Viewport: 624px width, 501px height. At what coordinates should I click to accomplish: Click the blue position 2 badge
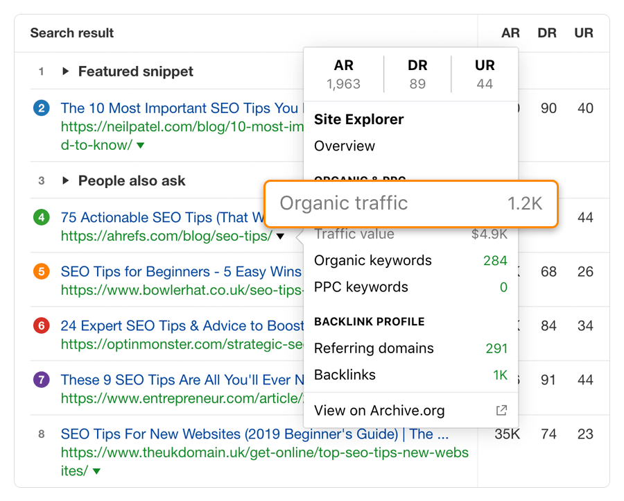click(x=42, y=108)
